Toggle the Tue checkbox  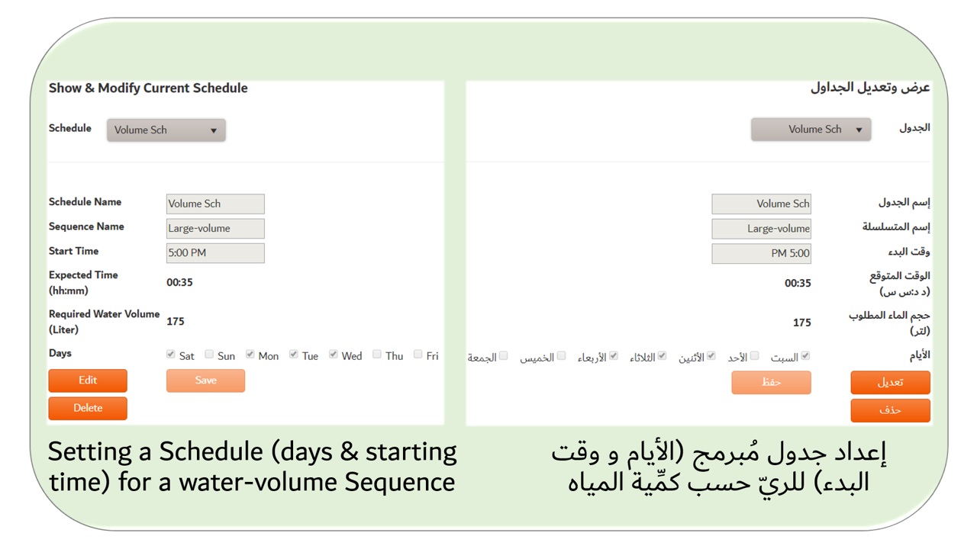294,355
